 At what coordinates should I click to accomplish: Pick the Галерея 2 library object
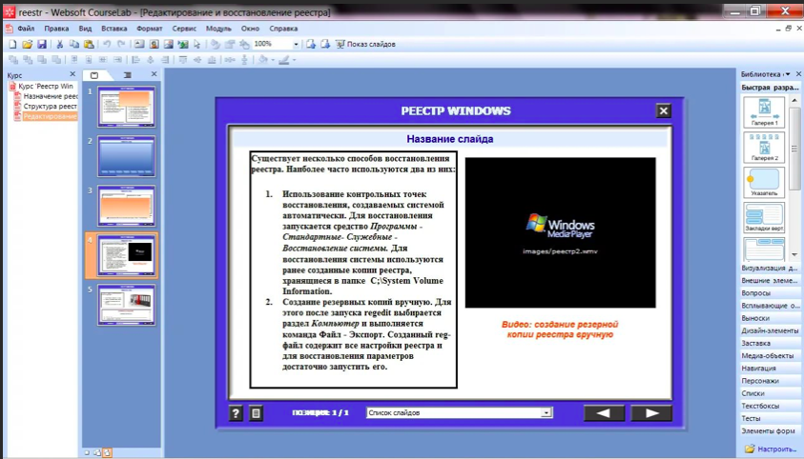[x=764, y=148]
